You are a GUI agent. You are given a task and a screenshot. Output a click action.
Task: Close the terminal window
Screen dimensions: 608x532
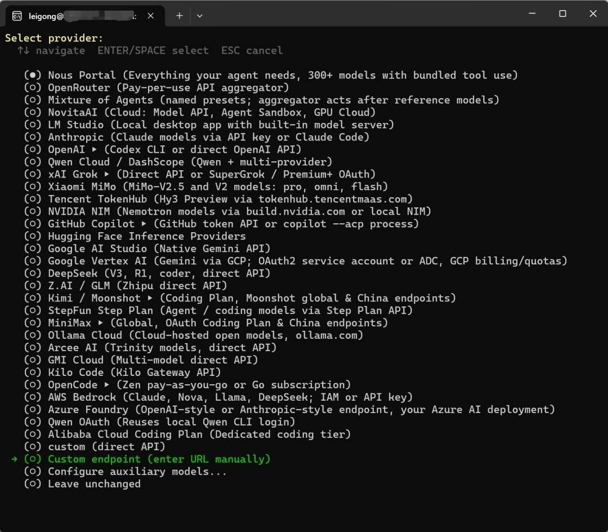593,14
